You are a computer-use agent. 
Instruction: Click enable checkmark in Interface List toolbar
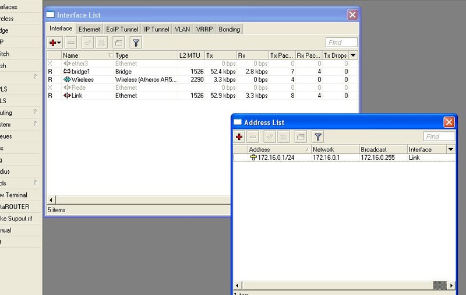pos(88,43)
